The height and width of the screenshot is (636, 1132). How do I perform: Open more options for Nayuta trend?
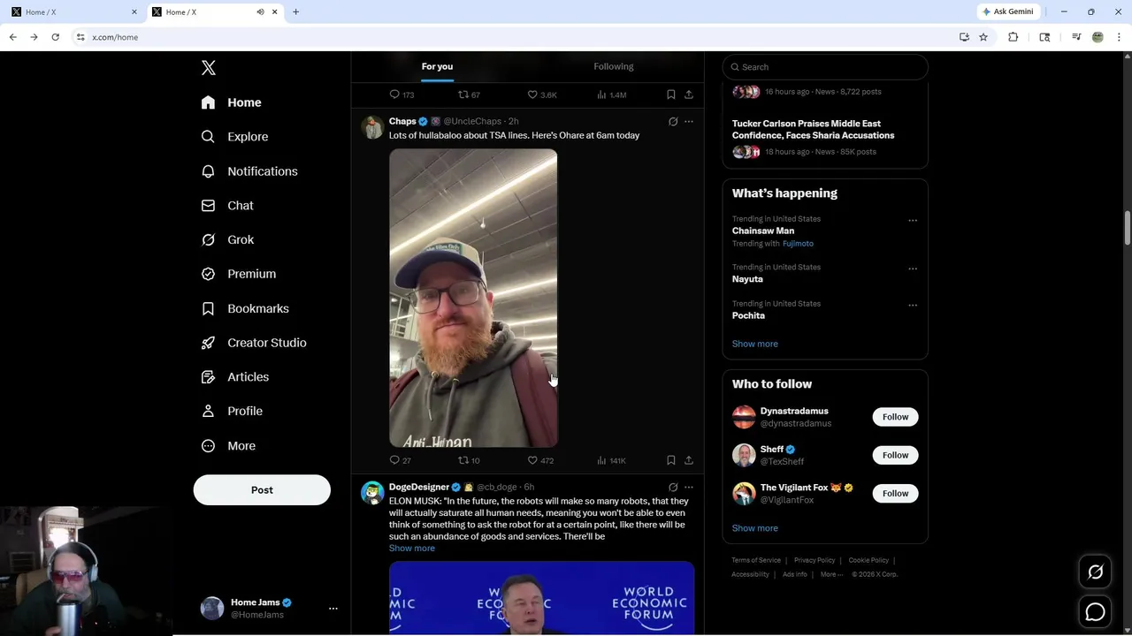tap(913, 269)
